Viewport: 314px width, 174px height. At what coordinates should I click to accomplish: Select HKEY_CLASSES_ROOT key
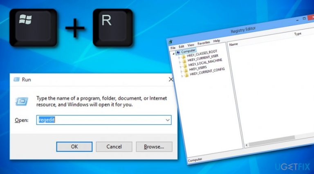point(202,54)
